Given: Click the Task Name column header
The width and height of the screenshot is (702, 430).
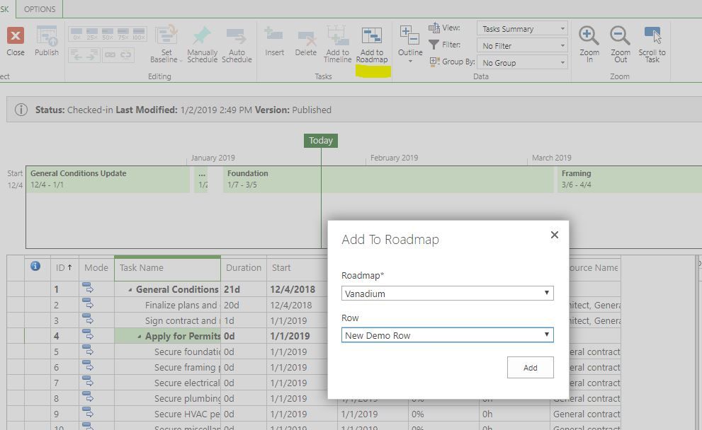Looking at the screenshot, I should coord(167,268).
